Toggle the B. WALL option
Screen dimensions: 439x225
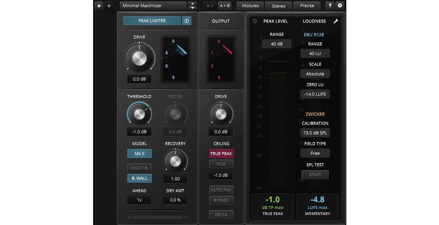[x=139, y=178]
